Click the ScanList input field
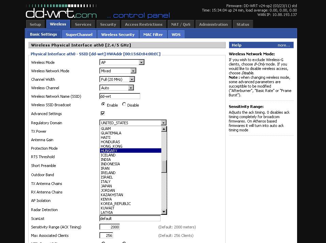Viewport: 326px width, 243px height. 130,218
